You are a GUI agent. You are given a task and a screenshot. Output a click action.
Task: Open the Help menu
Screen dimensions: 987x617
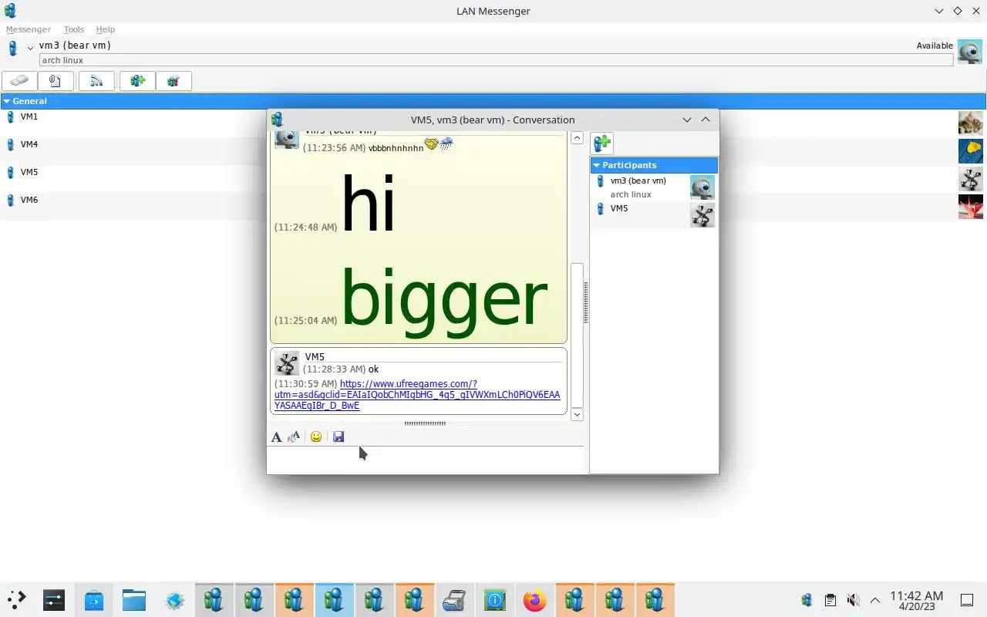[106, 29]
